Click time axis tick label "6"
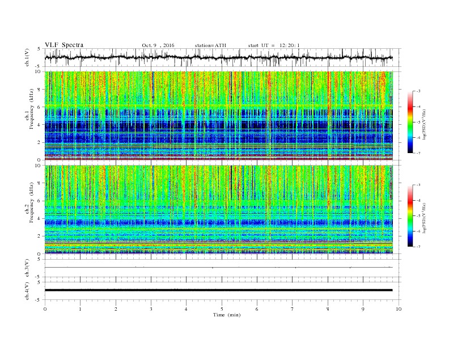 point(257,309)
